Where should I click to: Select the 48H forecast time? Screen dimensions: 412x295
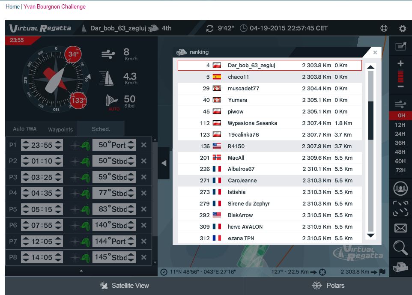click(400, 152)
